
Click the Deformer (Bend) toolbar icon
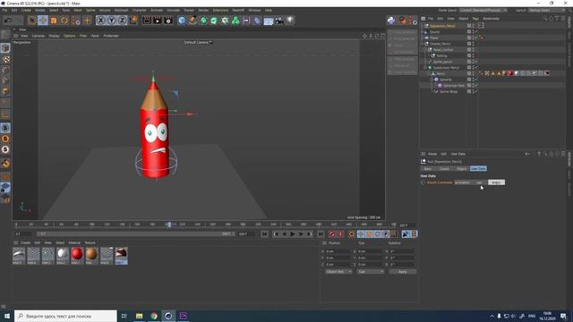click(257, 21)
